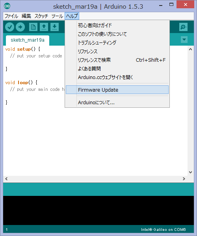Image resolution: width=197 pixels, height=236 pixels.
Task: Choose リファレンスで検索 entry
Action: pos(117,60)
